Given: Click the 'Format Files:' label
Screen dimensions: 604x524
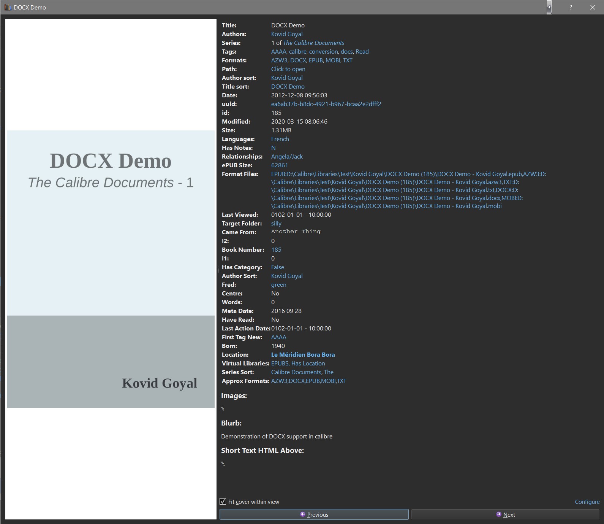Looking at the screenshot, I should [x=240, y=174].
